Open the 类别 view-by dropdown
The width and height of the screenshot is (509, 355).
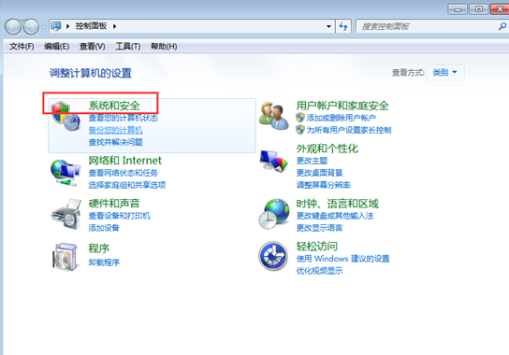pyautogui.click(x=444, y=72)
